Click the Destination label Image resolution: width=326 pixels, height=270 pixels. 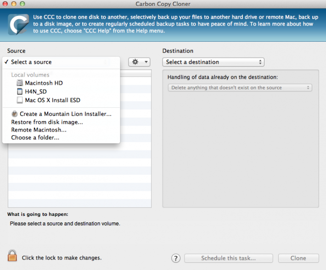pos(178,51)
